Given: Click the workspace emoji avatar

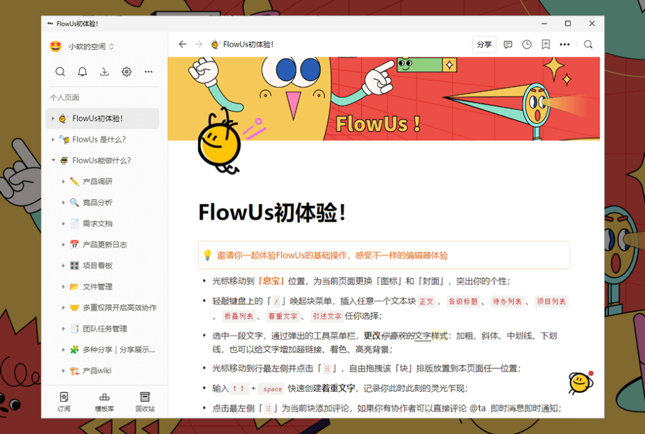Looking at the screenshot, I should tap(55, 46).
